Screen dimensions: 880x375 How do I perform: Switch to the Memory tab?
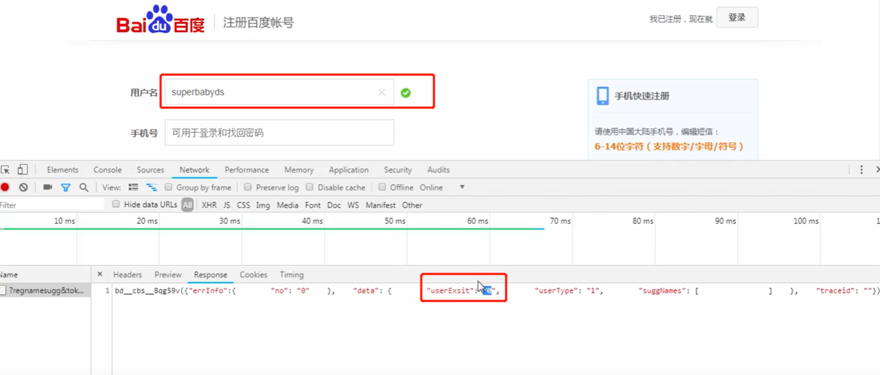299,170
